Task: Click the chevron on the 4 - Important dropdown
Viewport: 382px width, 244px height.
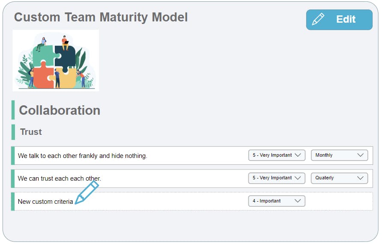Action: pos(298,201)
